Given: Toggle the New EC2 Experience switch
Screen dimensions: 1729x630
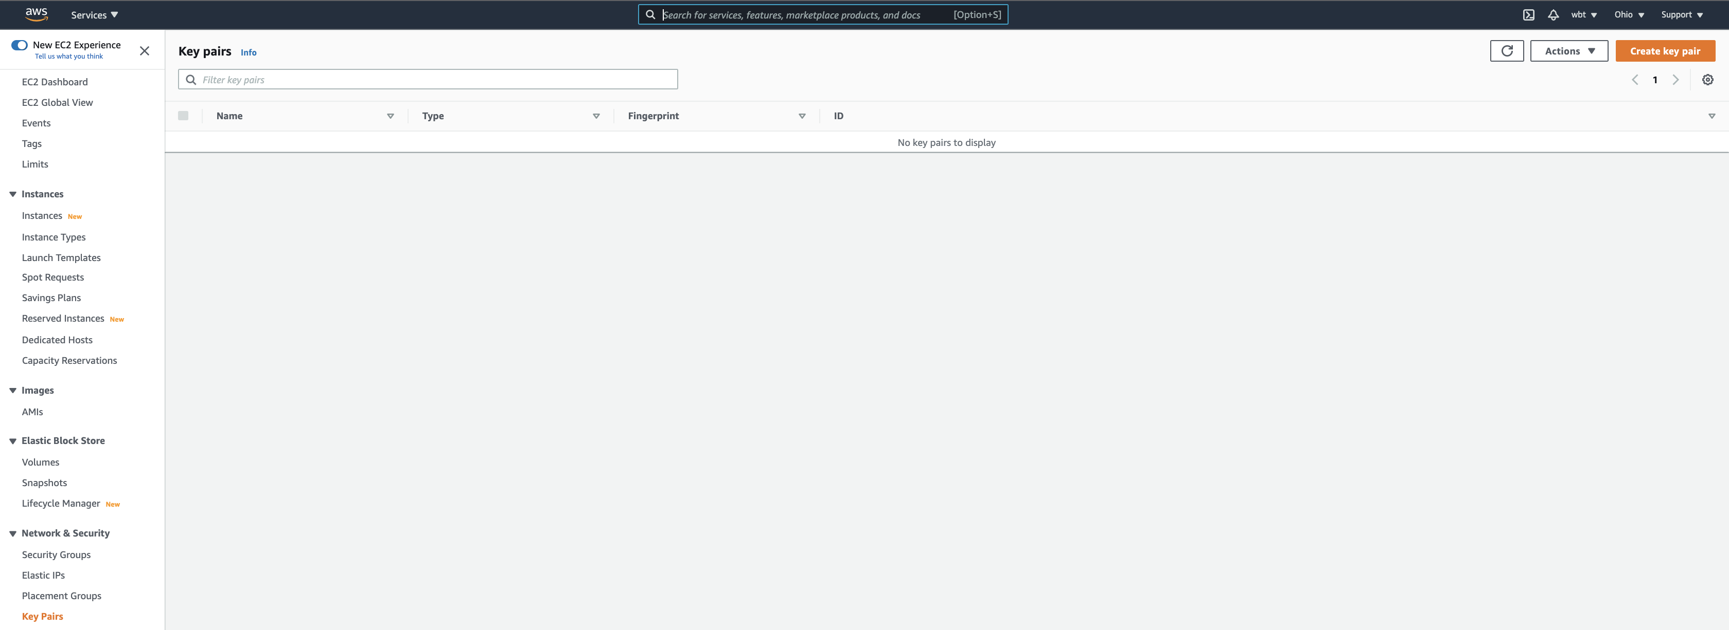Looking at the screenshot, I should tap(20, 45).
